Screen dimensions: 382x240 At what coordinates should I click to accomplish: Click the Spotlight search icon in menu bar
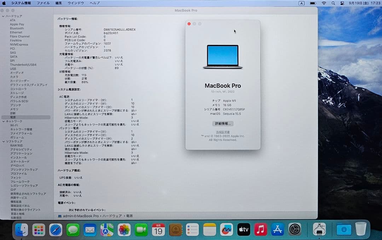point(333,3)
